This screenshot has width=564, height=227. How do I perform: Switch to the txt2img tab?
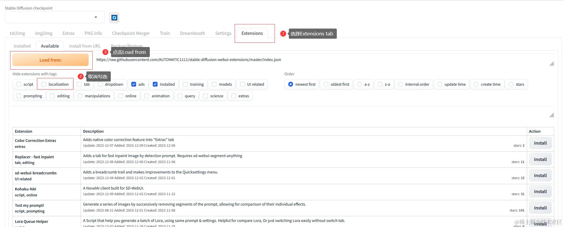(x=17, y=33)
